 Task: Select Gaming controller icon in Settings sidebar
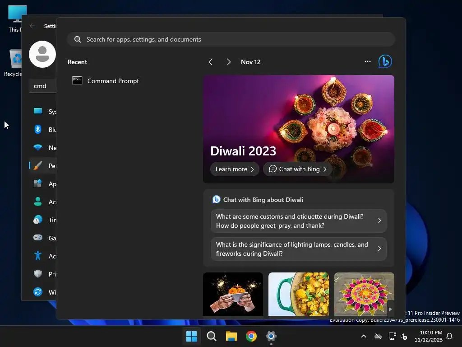(38, 238)
